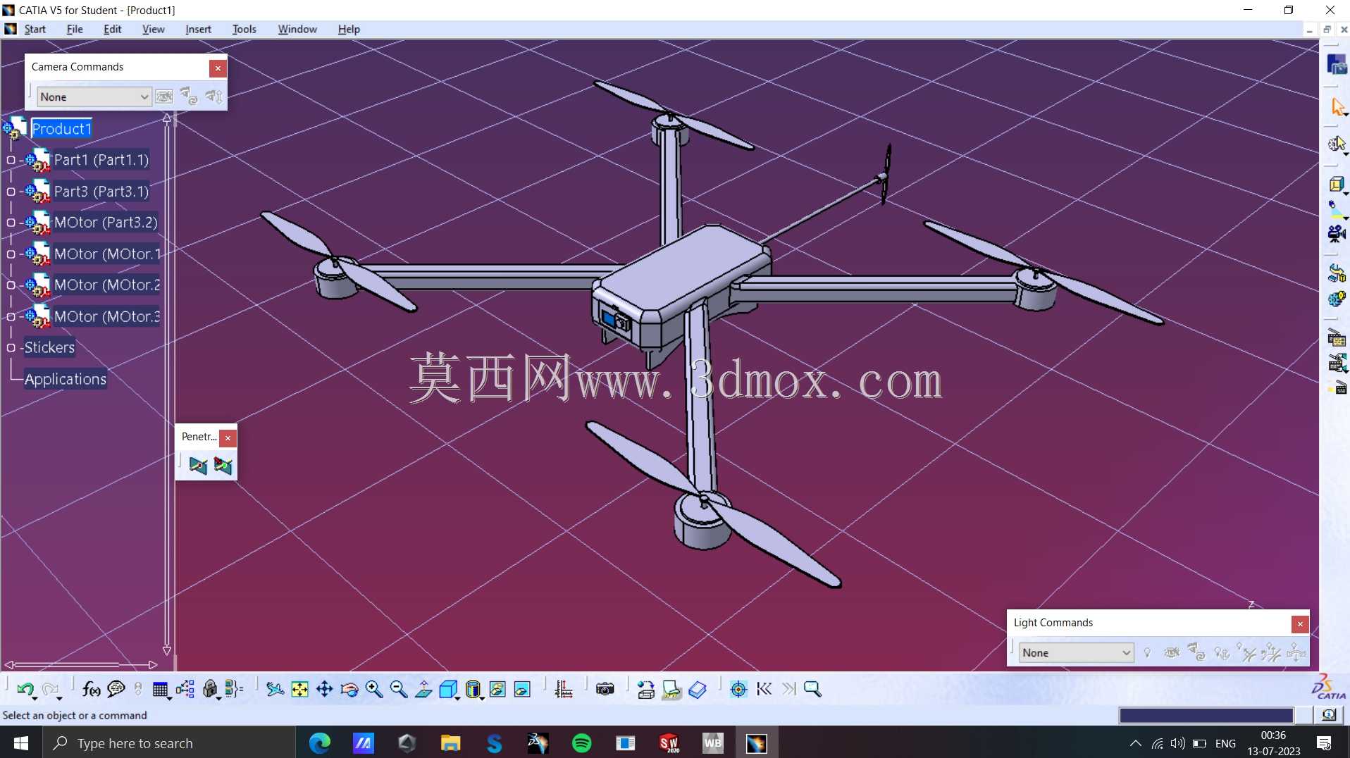Open the Tools menu
The height and width of the screenshot is (758, 1350).
tap(244, 29)
